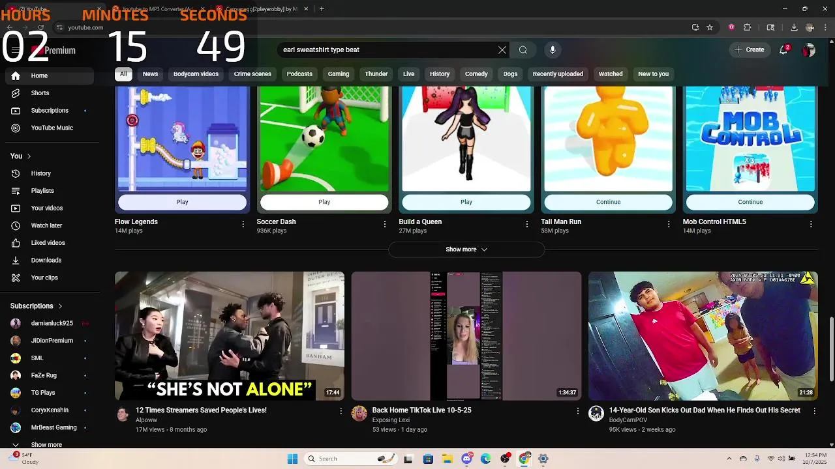Select the Podcasts filter chip
This screenshot has width=835, height=469.
click(x=299, y=74)
